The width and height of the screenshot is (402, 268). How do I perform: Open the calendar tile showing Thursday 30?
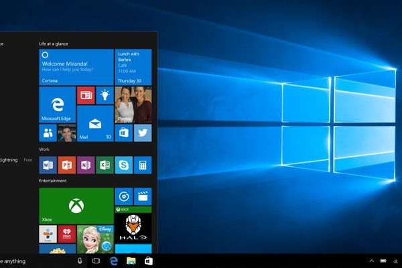133,66
